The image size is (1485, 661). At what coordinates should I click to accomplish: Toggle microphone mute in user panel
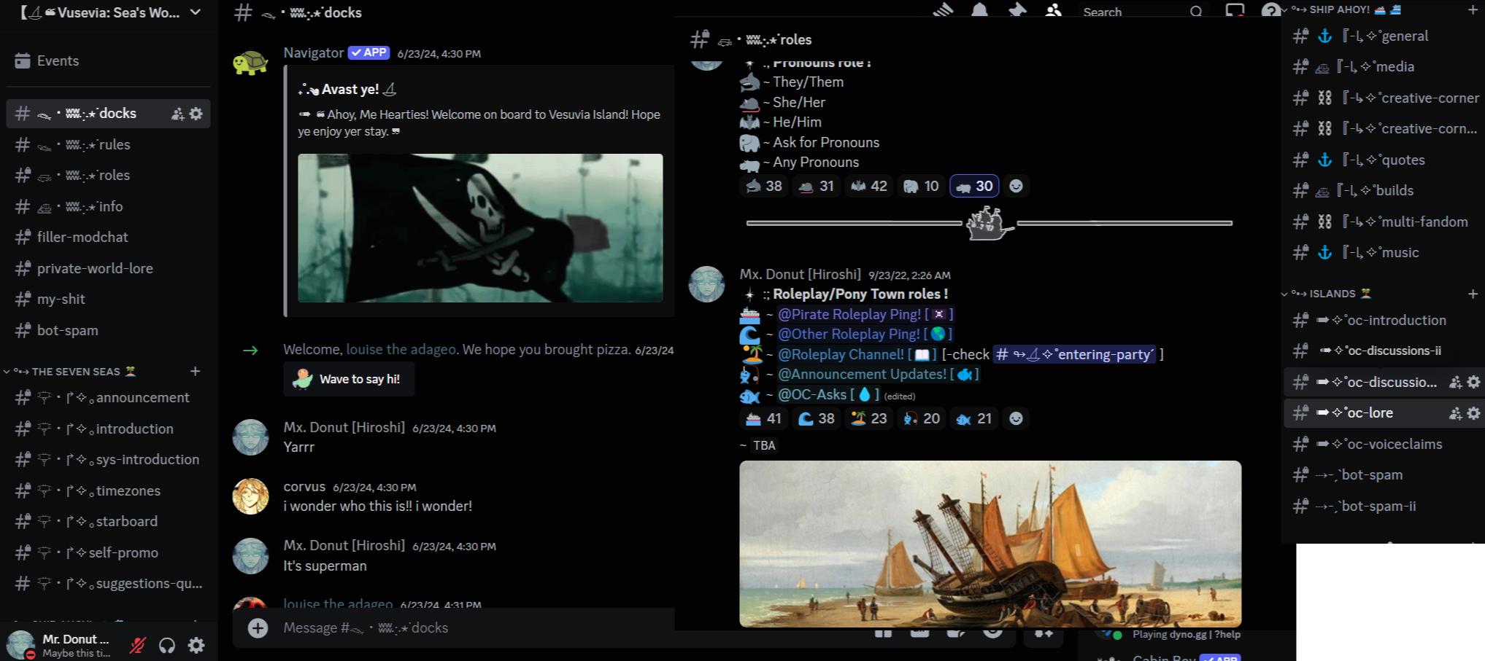click(x=137, y=645)
